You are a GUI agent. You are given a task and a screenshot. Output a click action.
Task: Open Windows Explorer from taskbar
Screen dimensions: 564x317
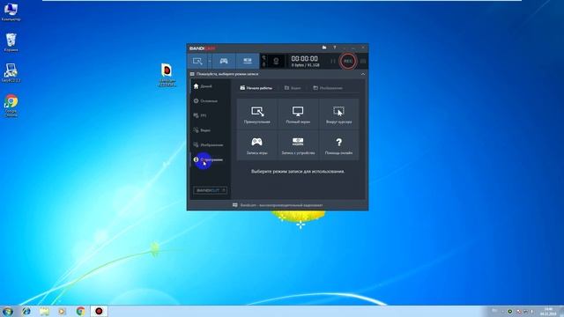tap(44, 311)
